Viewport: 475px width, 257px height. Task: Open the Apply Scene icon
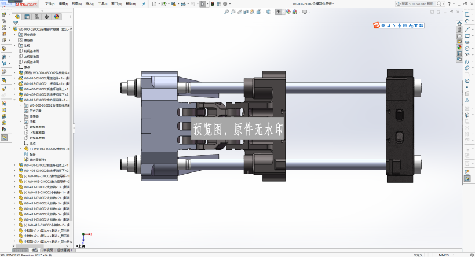click(294, 12)
